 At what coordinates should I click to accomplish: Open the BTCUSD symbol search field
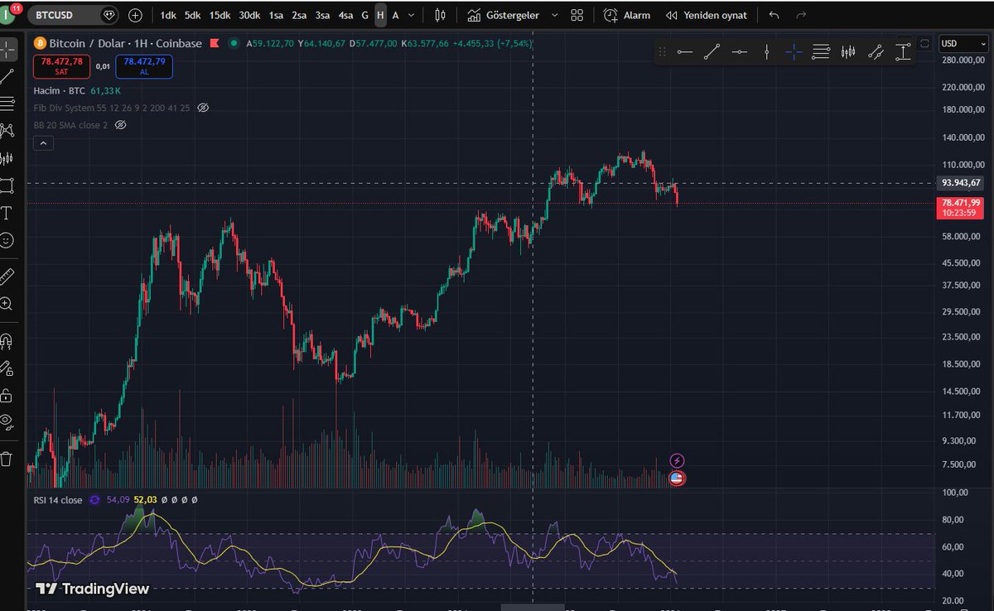tap(73, 15)
